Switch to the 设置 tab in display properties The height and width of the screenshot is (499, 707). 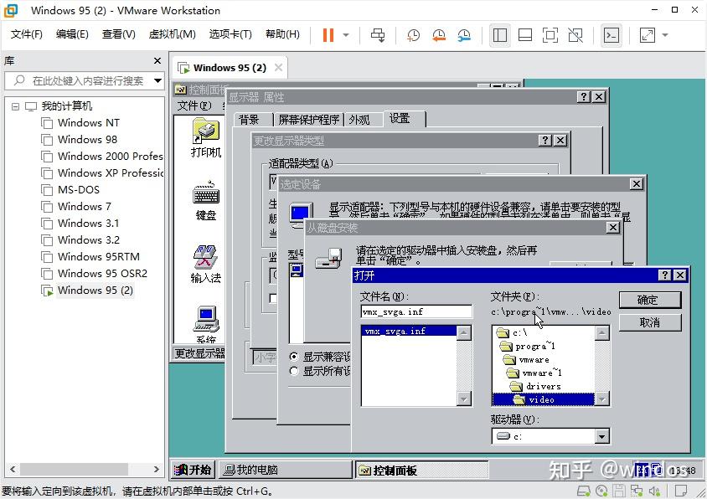coord(401,119)
